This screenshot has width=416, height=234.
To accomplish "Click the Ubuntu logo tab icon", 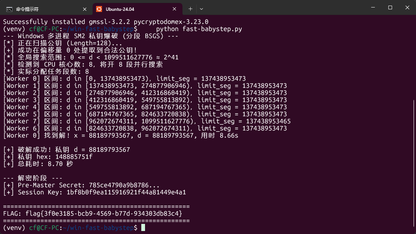I will pyautogui.click(x=99, y=9).
